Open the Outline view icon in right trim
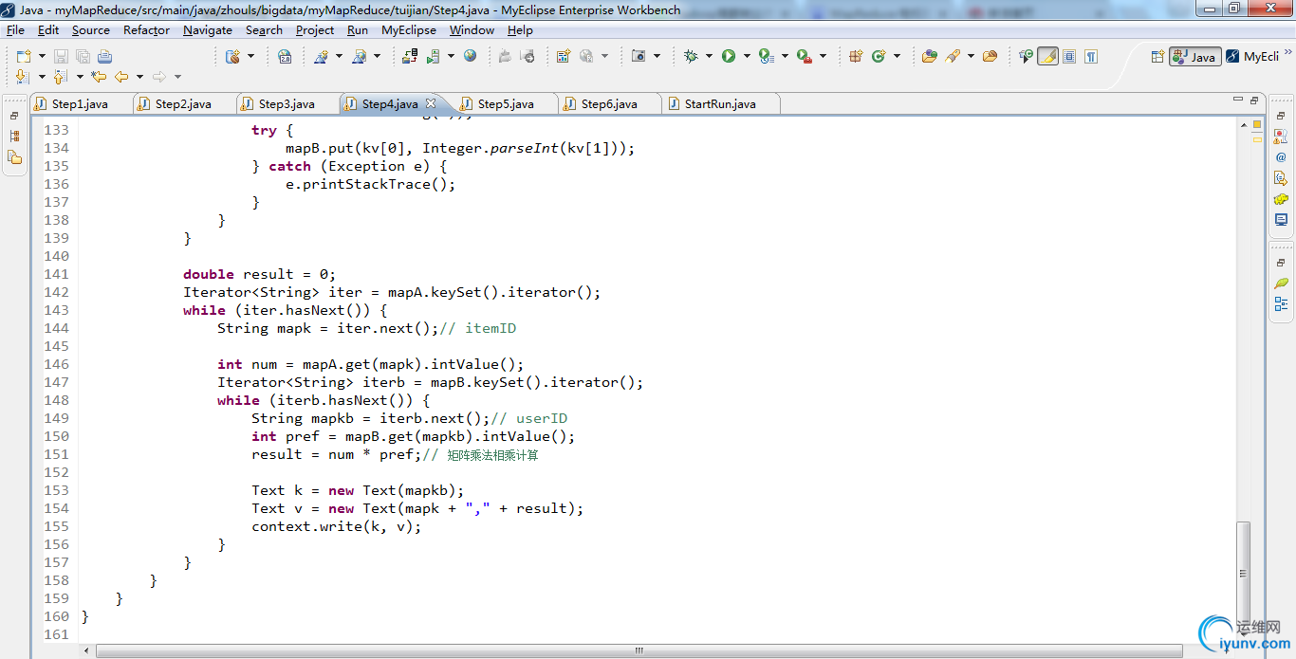Image resolution: width=1296 pixels, height=659 pixels. click(x=1281, y=304)
